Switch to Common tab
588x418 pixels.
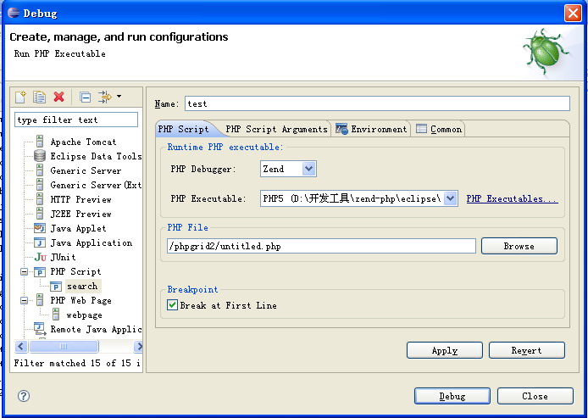(x=438, y=129)
